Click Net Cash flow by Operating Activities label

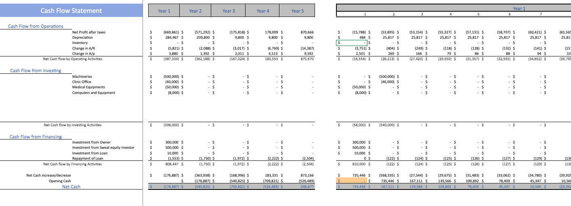[x=73, y=59]
